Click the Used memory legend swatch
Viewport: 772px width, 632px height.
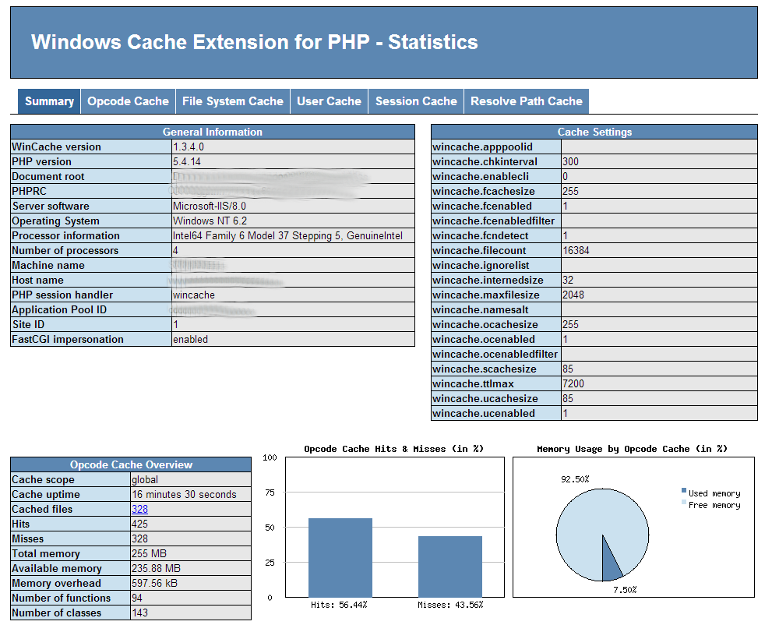684,491
